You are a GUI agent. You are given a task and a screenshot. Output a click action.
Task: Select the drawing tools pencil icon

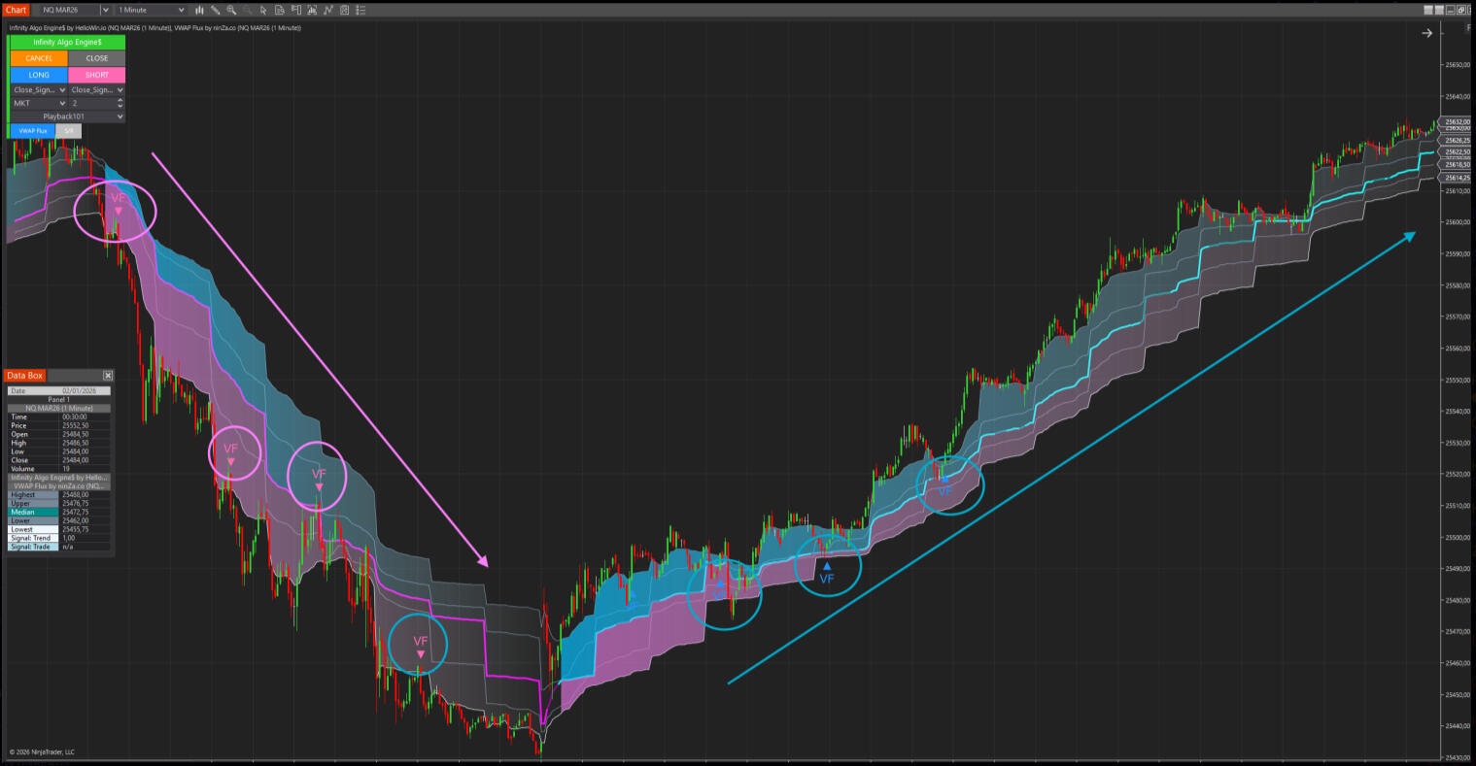215,10
